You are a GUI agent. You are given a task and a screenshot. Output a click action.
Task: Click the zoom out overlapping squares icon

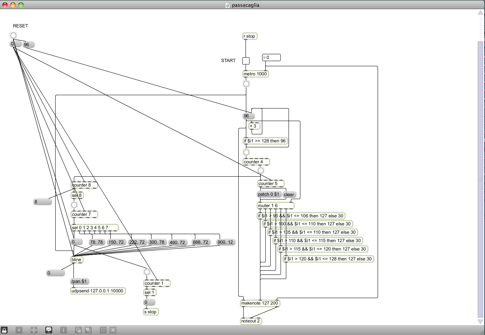point(88,330)
